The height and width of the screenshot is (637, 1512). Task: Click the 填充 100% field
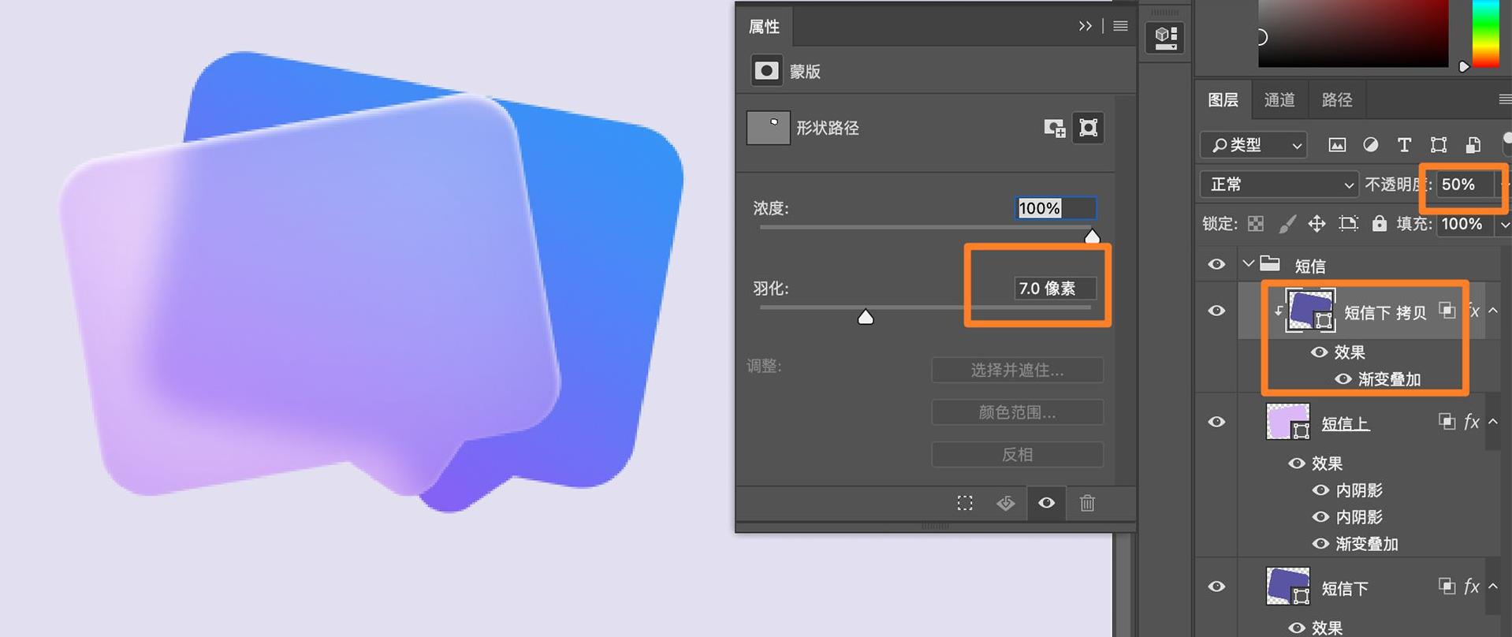[1465, 224]
